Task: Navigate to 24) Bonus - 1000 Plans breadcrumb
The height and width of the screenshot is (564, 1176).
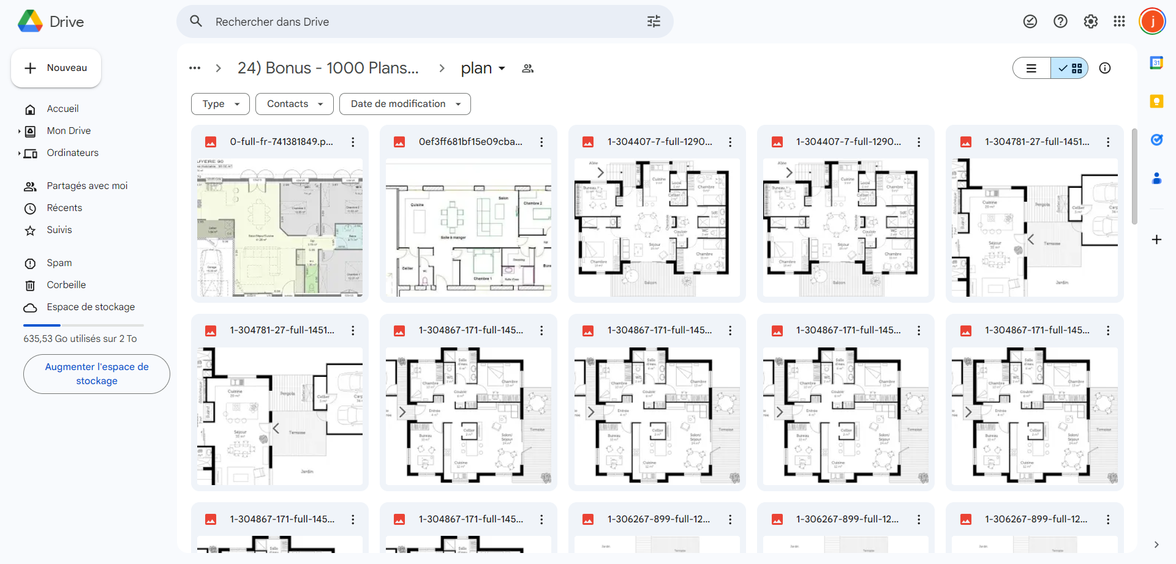Action: point(328,68)
